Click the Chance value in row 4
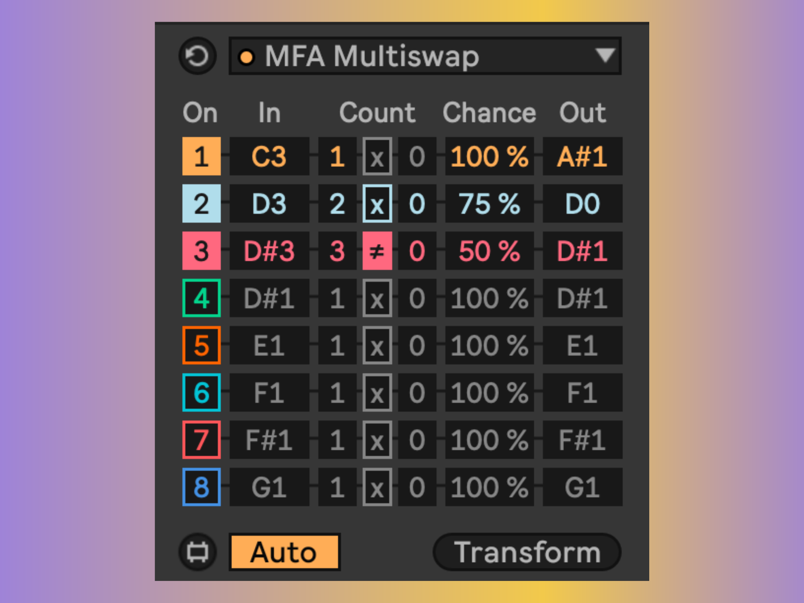This screenshot has height=603, width=804. (490, 298)
